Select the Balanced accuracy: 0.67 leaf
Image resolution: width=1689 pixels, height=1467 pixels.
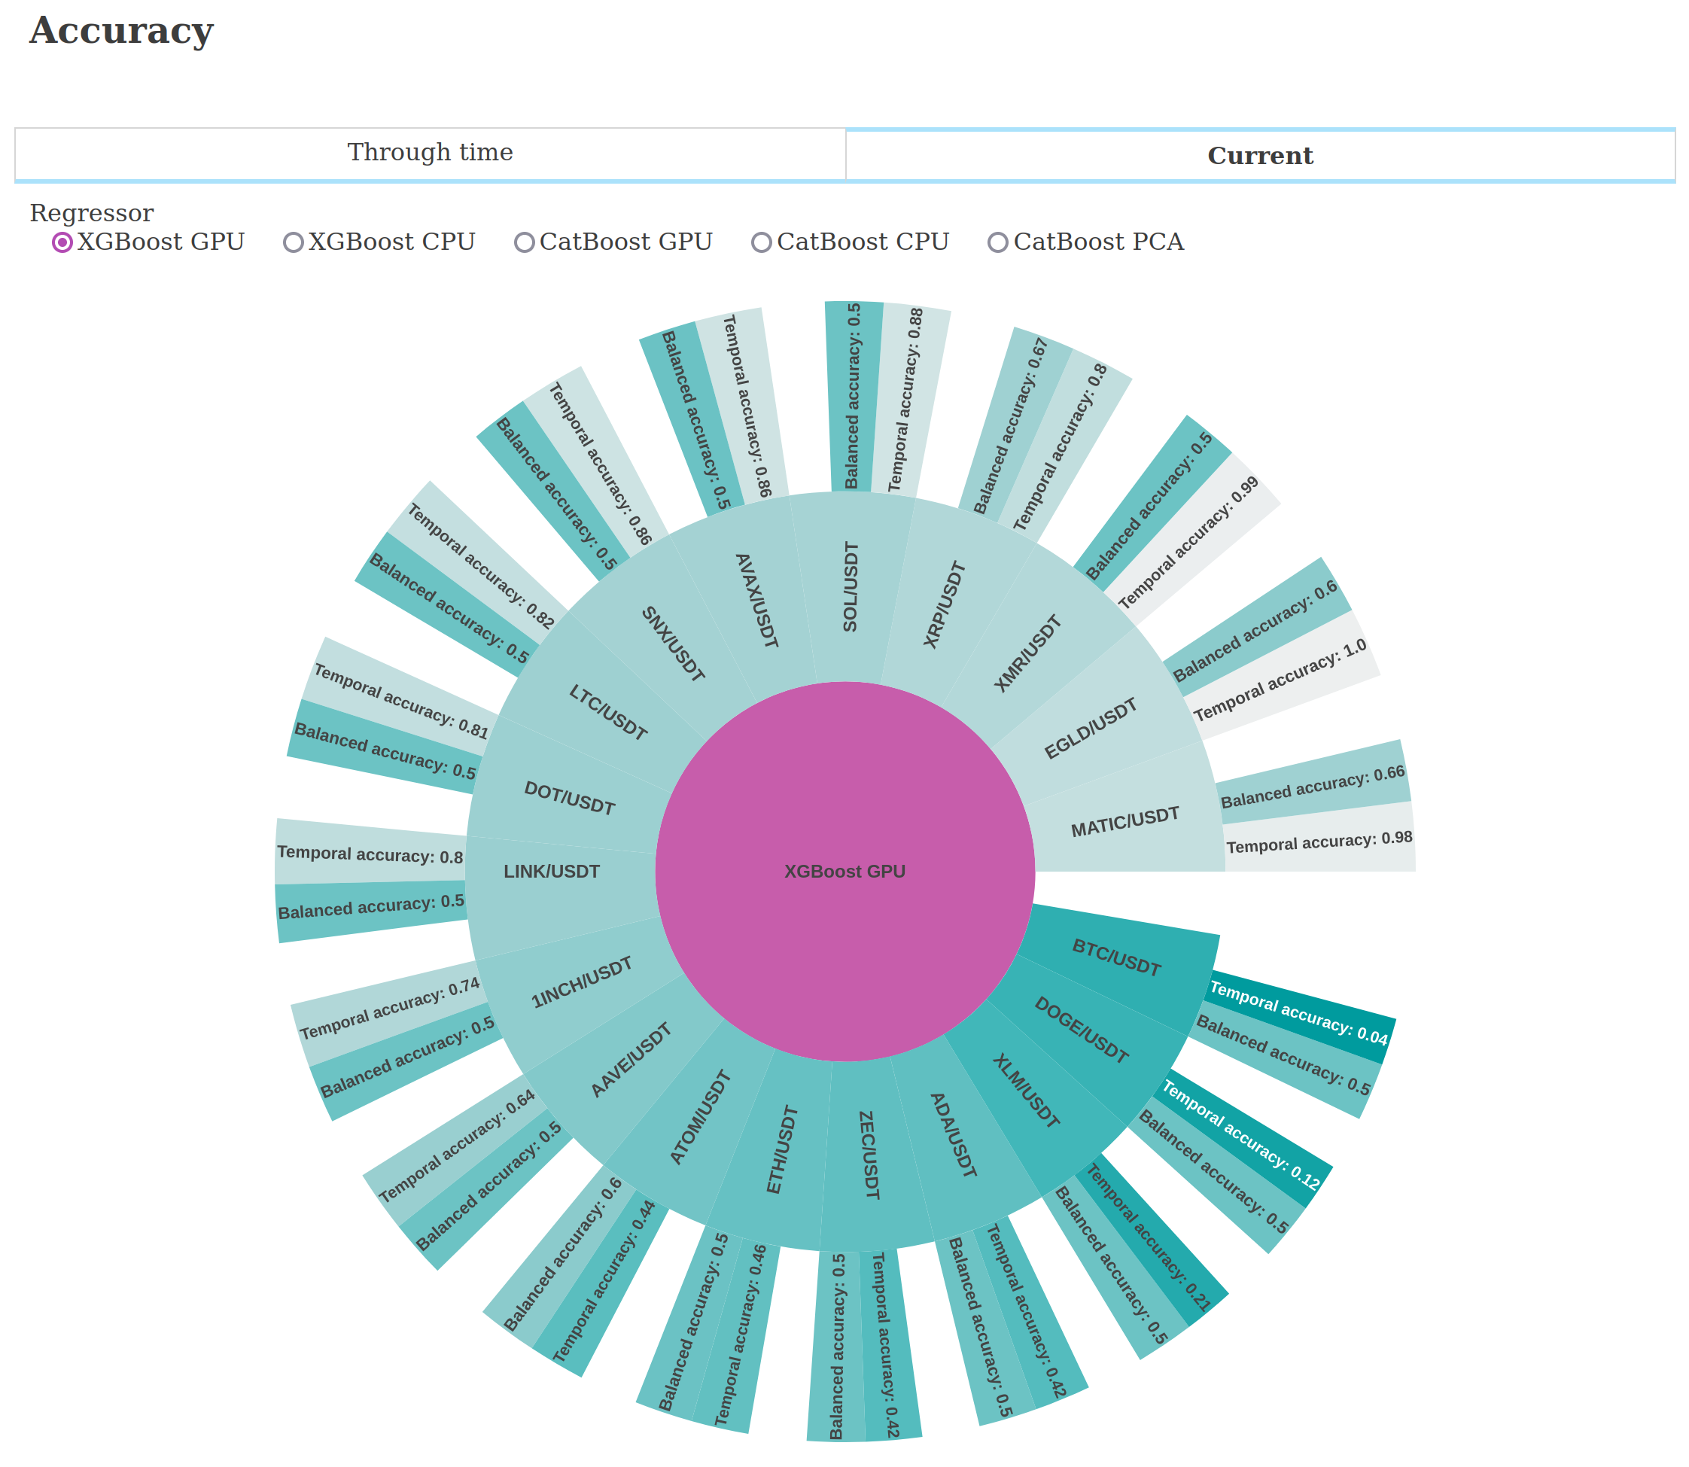point(1010,426)
